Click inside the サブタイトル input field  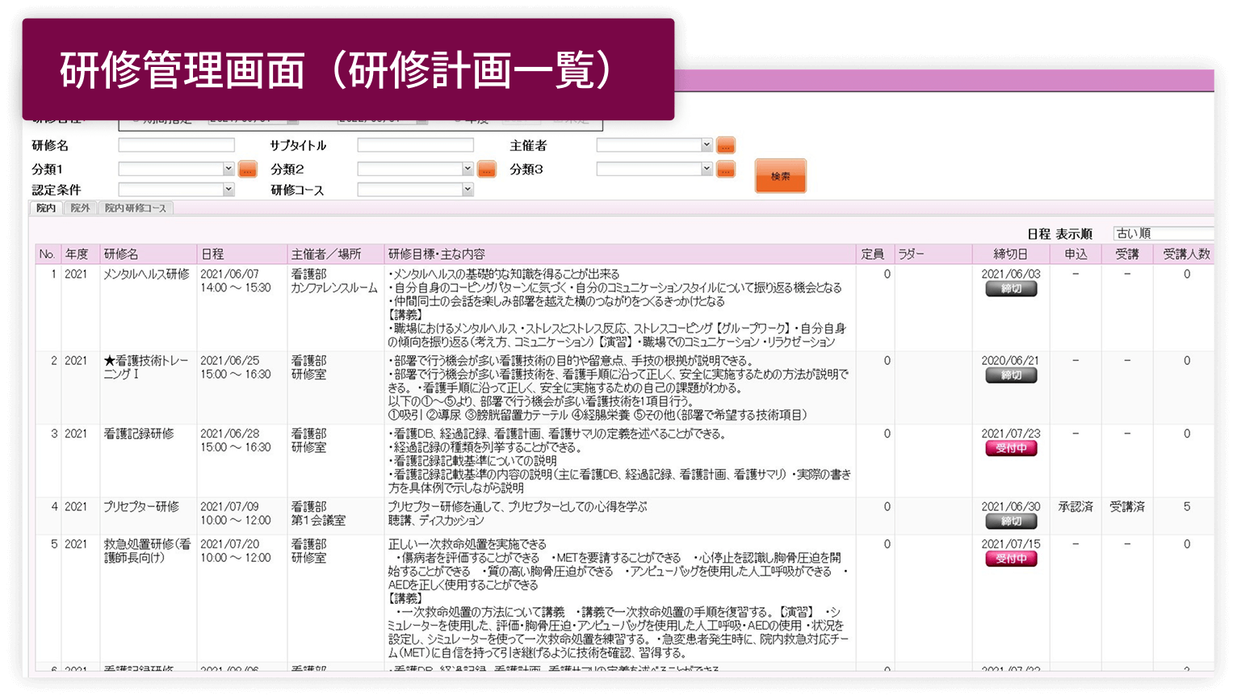tap(414, 145)
